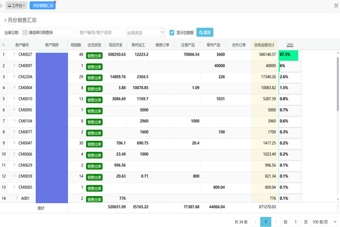
Task: Expand row CM0629
Action: pos(14,165)
